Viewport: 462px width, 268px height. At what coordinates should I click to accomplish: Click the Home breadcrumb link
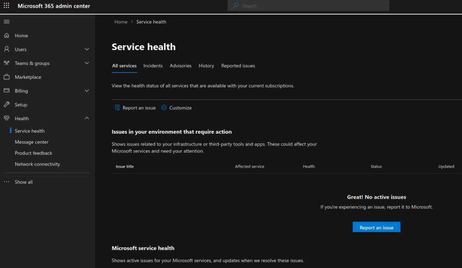tap(121, 22)
